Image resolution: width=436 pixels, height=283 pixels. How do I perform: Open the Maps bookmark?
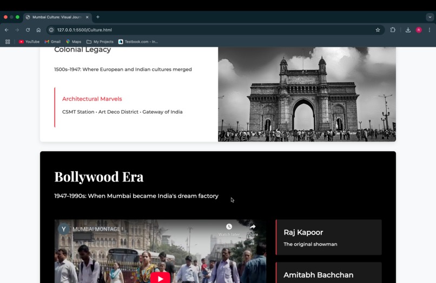pyautogui.click(x=74, y=42)
